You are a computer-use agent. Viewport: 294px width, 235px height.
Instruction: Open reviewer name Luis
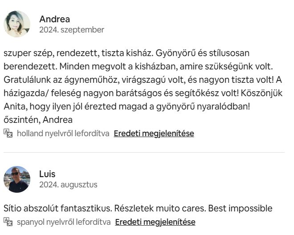point(47,174)
